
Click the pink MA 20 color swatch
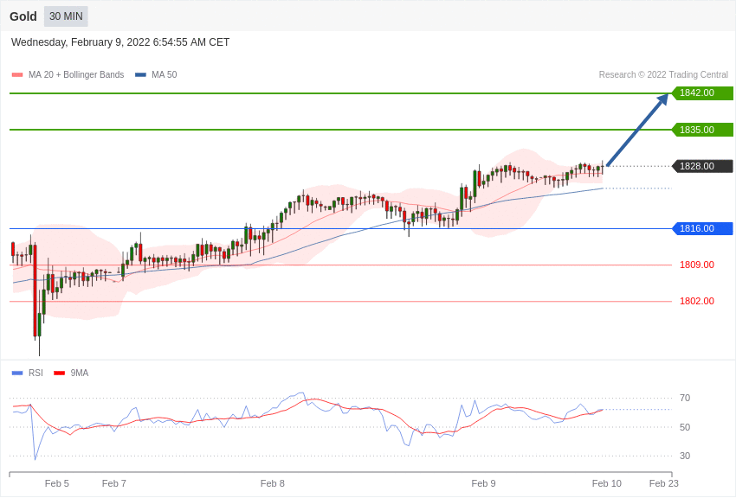tap(17, 75)
